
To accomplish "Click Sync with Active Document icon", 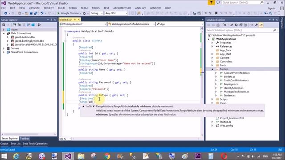I will coord(232,25).
